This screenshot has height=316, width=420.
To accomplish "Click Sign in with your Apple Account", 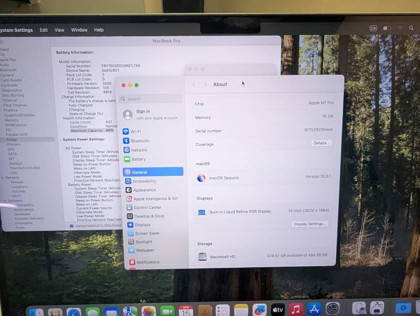I will coord(151,114).
